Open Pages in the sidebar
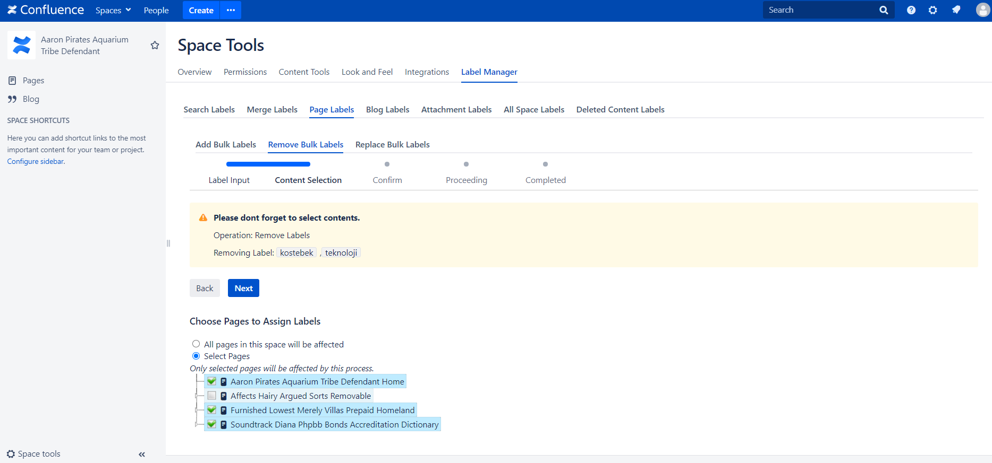992x463 pixels. 33,81
